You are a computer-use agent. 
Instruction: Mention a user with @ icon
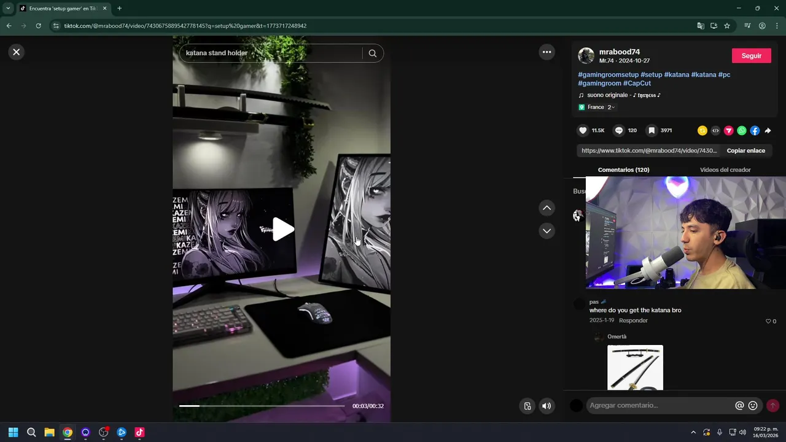click(739, 406)
